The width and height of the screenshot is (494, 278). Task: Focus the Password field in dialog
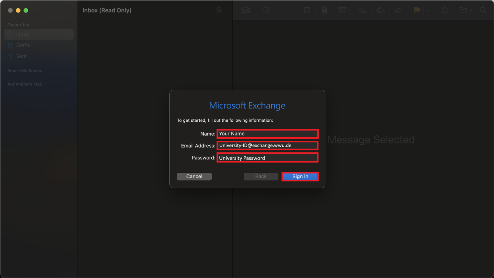(267, 158)
